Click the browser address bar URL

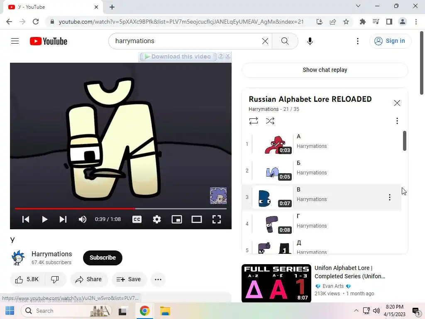click(181, 22)
